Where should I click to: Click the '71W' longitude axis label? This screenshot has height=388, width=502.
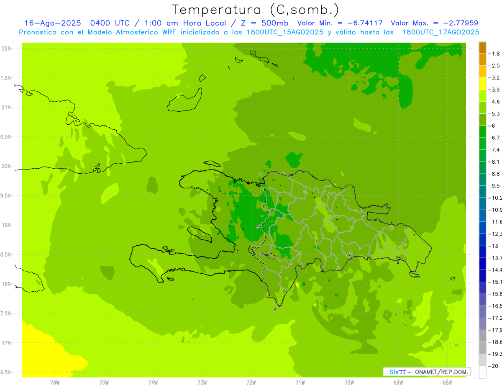click(x=300, y=382)
